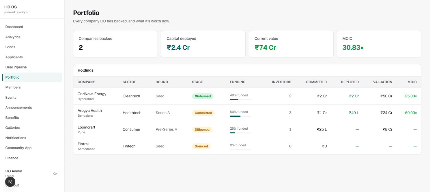Click LIO Admin user name
The width and height of the screenshot is (430, 192).
(x=14, y=171)
